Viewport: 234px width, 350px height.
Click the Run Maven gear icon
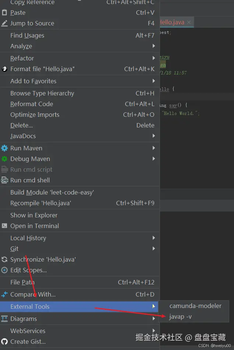click(x=4, y=148)
